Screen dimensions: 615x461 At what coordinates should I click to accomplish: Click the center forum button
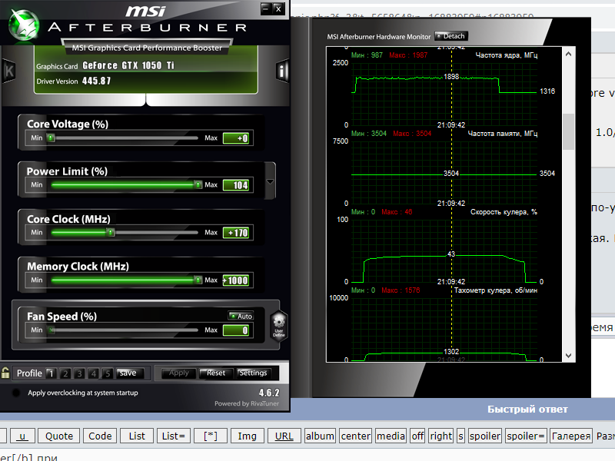(356, 436)
